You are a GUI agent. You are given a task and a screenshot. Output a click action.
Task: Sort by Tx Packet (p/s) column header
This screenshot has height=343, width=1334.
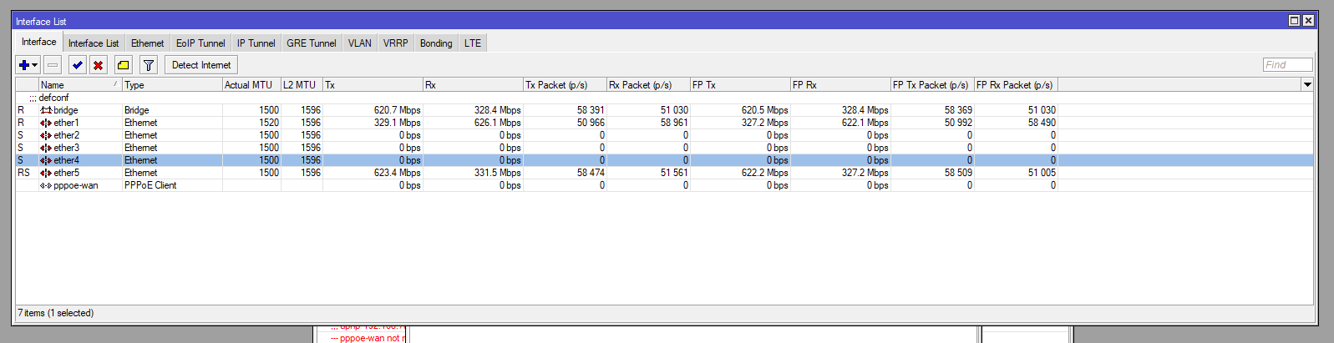(565, 84)
